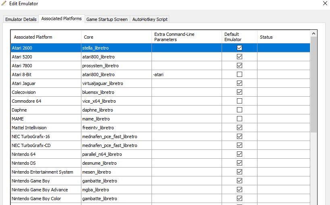Screen dimensions: 330x205
Task: Edit the stella_libretro core cell
Action: point(116,48)
